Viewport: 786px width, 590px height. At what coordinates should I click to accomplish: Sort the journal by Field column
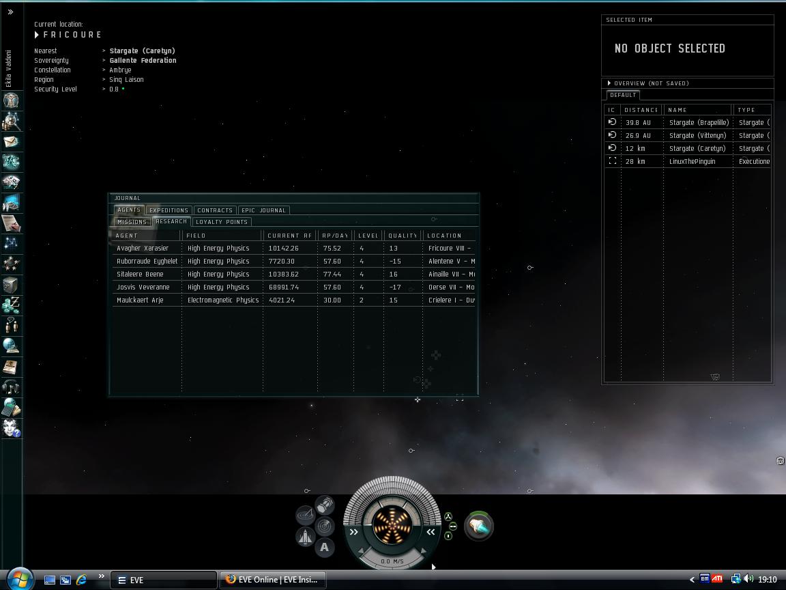(222, 236)
